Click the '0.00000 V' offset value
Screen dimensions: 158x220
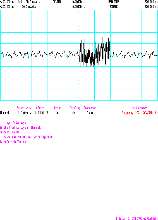pyautogui.click(x=41, y=113)
